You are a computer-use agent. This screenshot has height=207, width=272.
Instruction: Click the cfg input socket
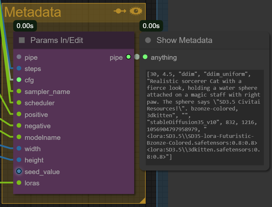pyautogui.click(x=19, y=80)
